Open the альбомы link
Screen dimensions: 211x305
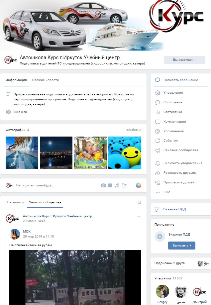pos(134,130)
